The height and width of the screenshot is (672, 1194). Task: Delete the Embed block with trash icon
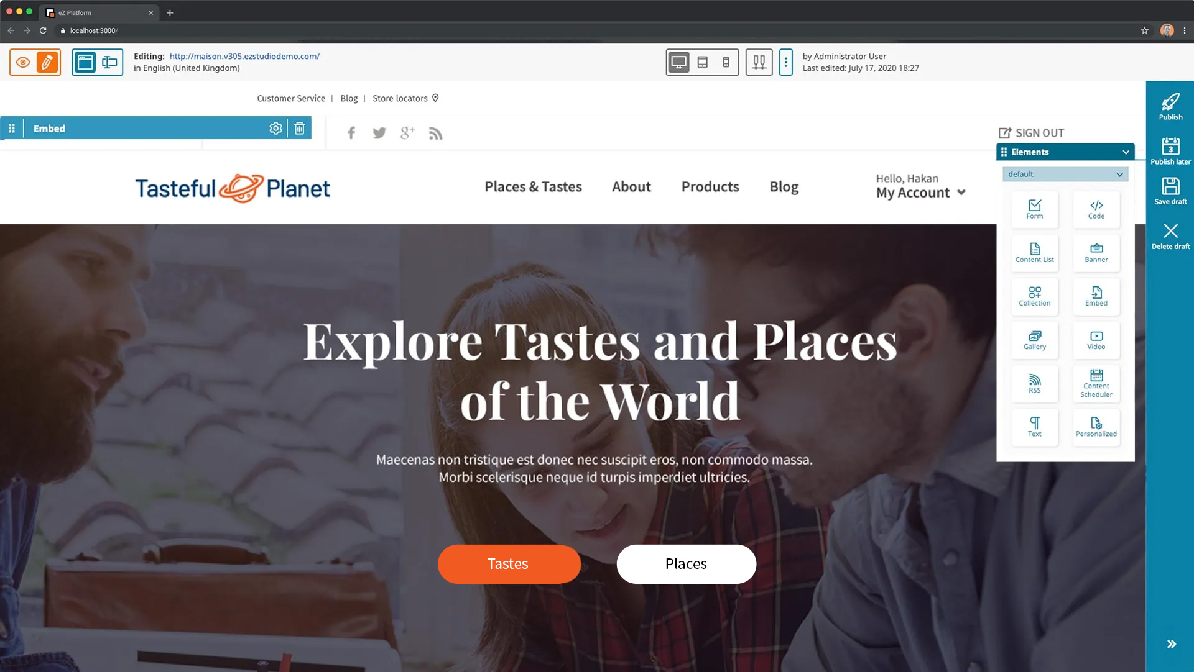click(300, 128)
